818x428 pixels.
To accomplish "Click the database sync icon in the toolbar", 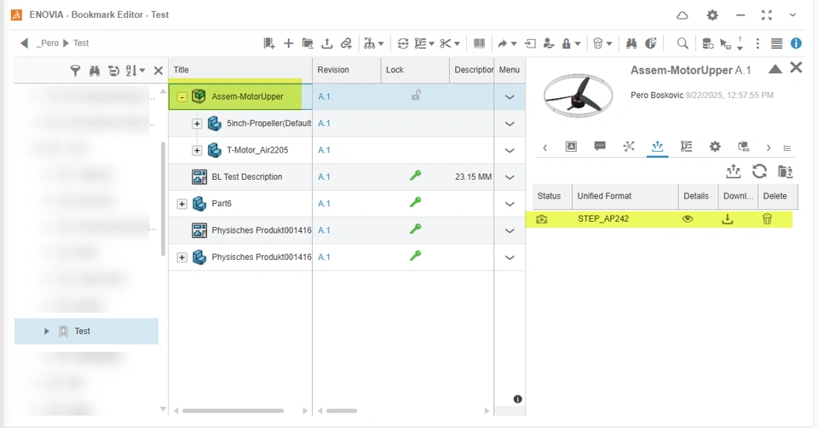I will pos(707,43).
